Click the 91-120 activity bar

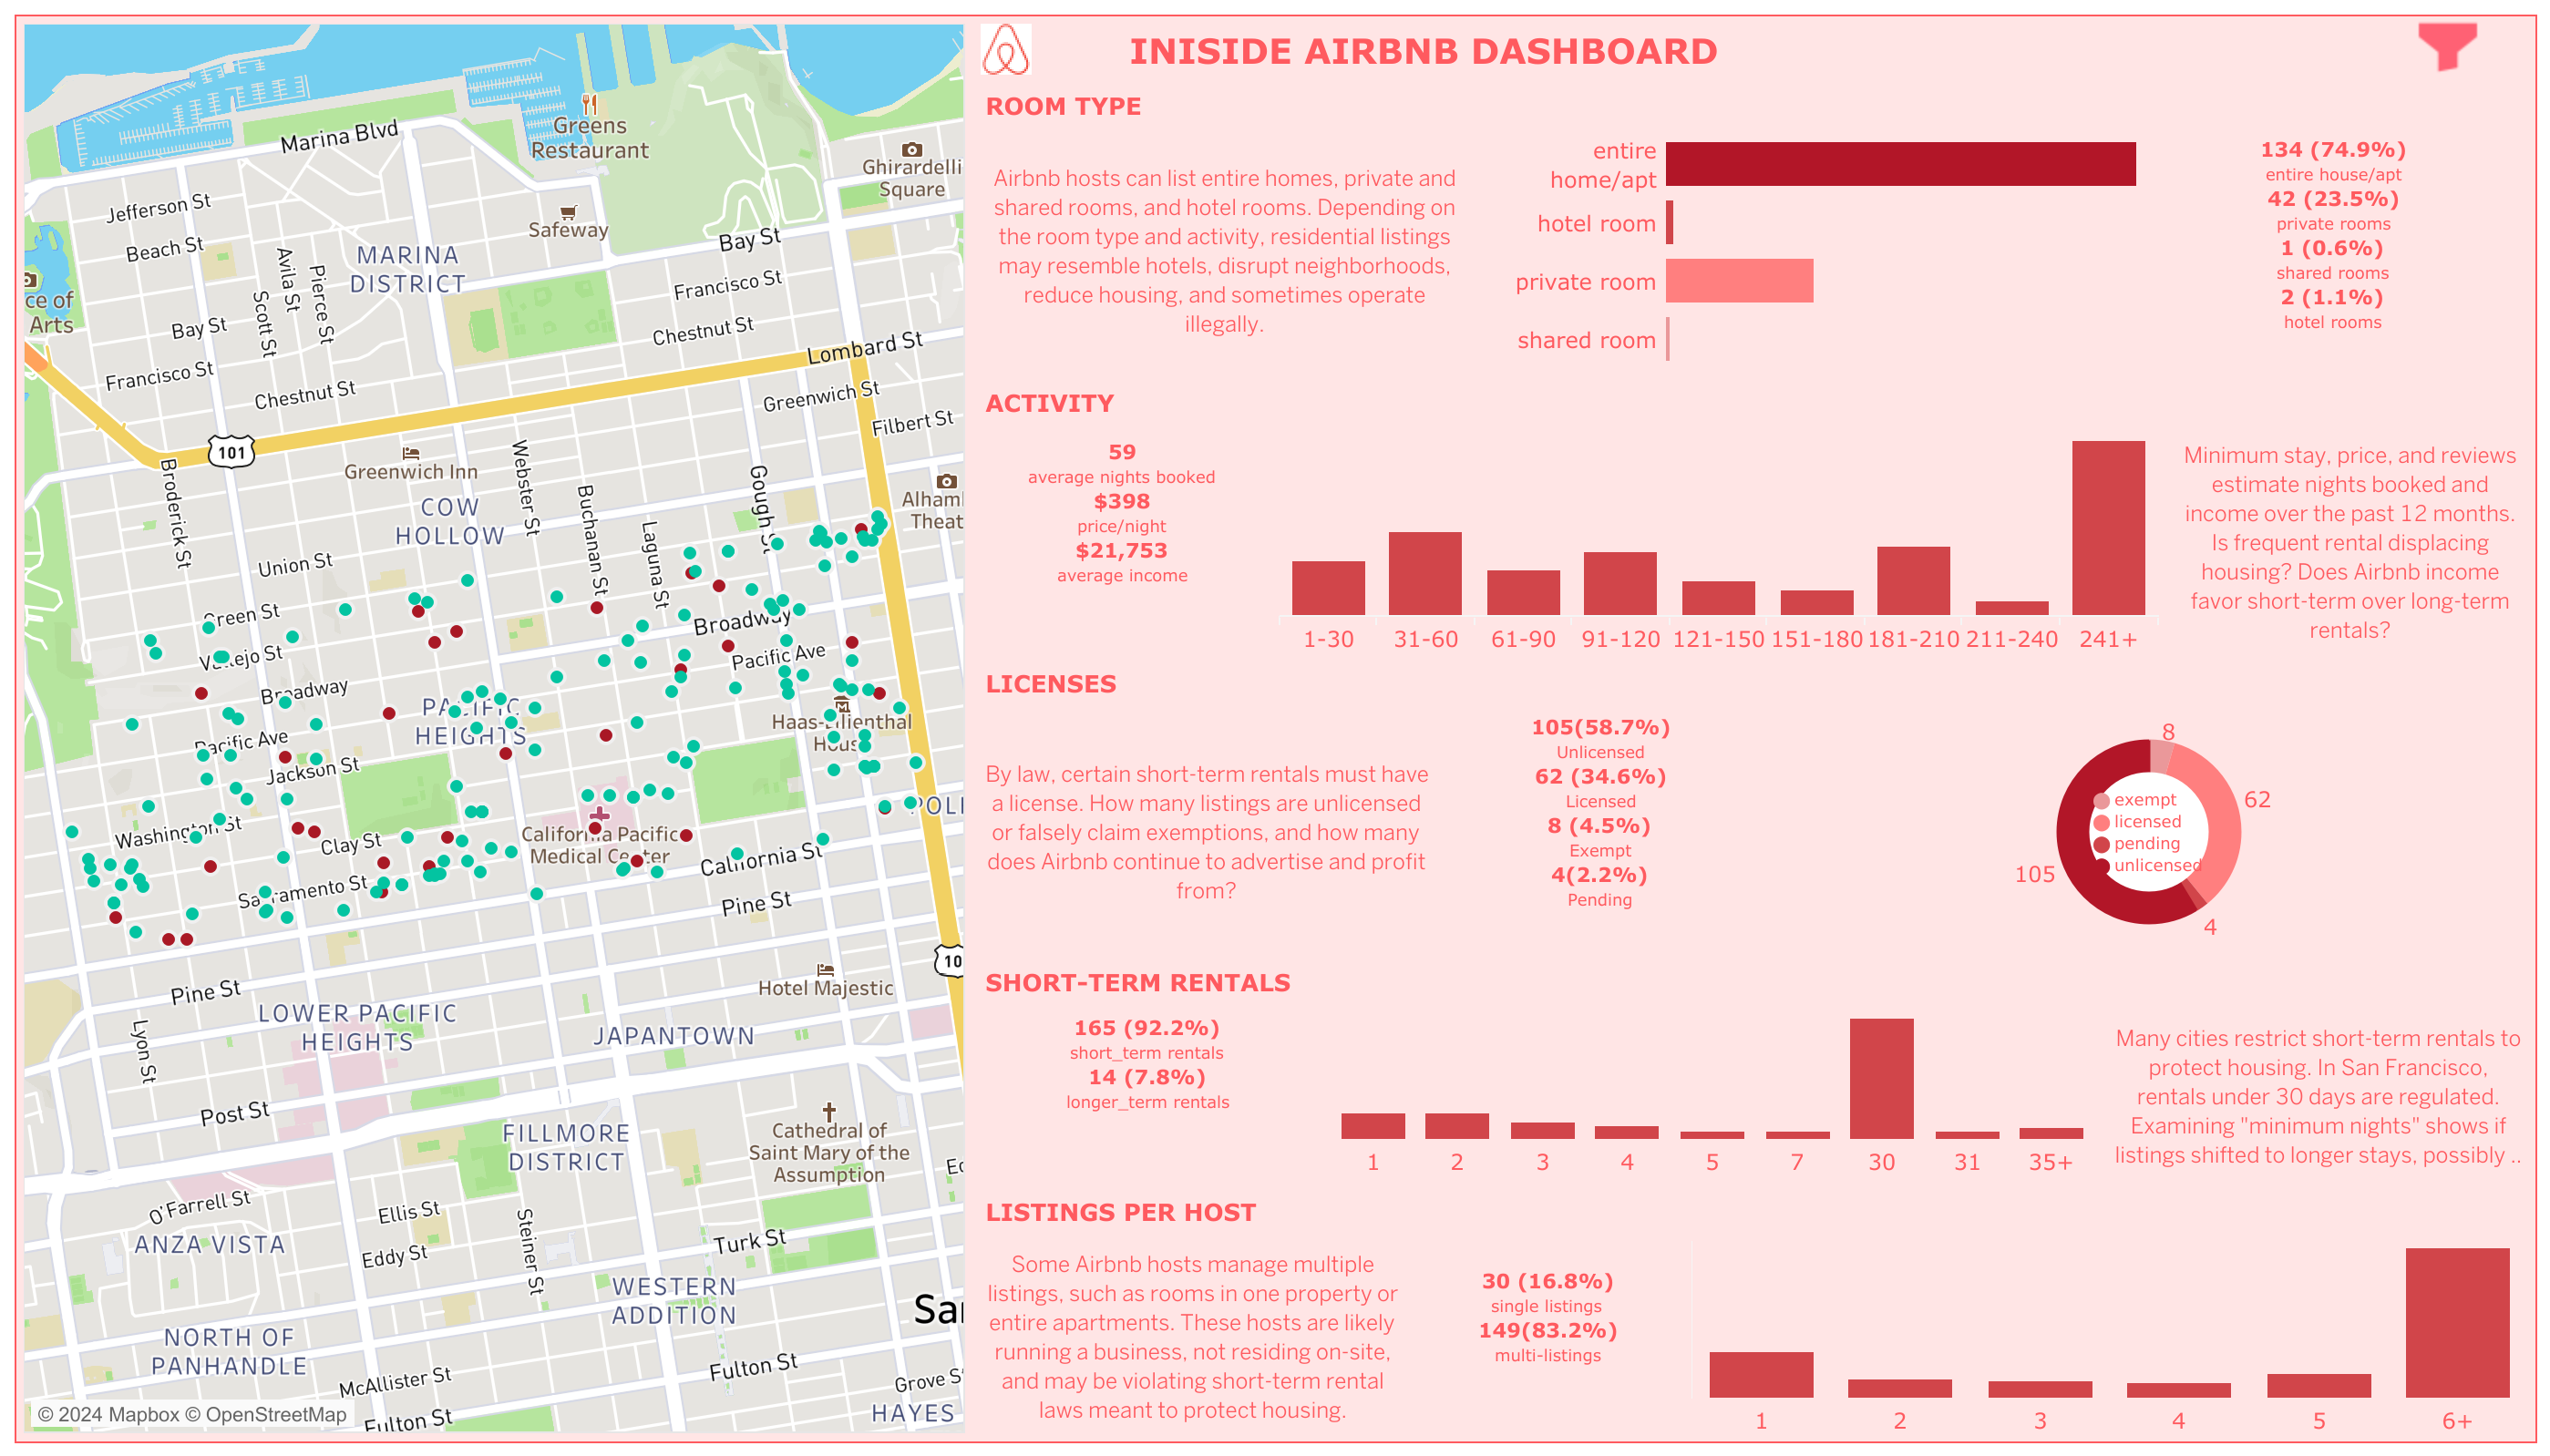pyautogui.click(x=1619, y=583)
